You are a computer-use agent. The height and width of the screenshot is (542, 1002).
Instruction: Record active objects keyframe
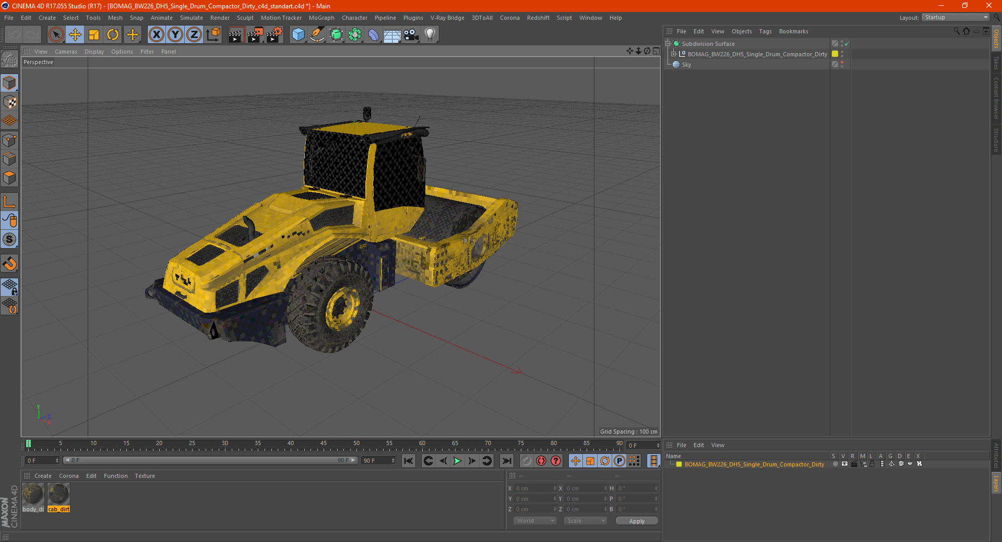pos(526,461)
